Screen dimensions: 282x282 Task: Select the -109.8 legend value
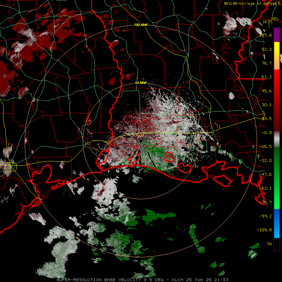264,230
